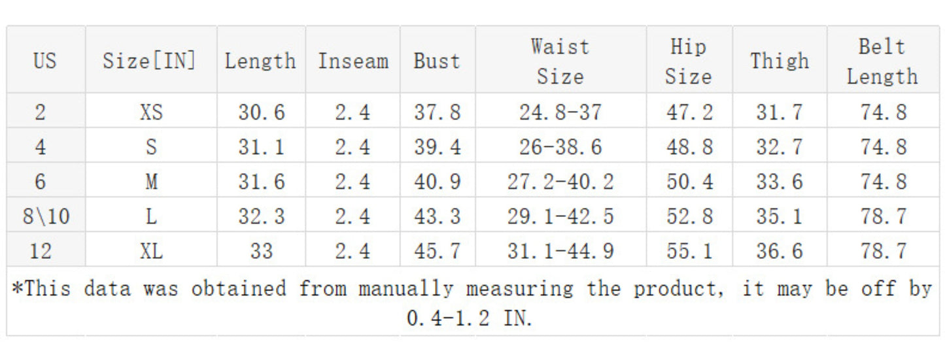Select hip size value 47.2

(689, 112)
